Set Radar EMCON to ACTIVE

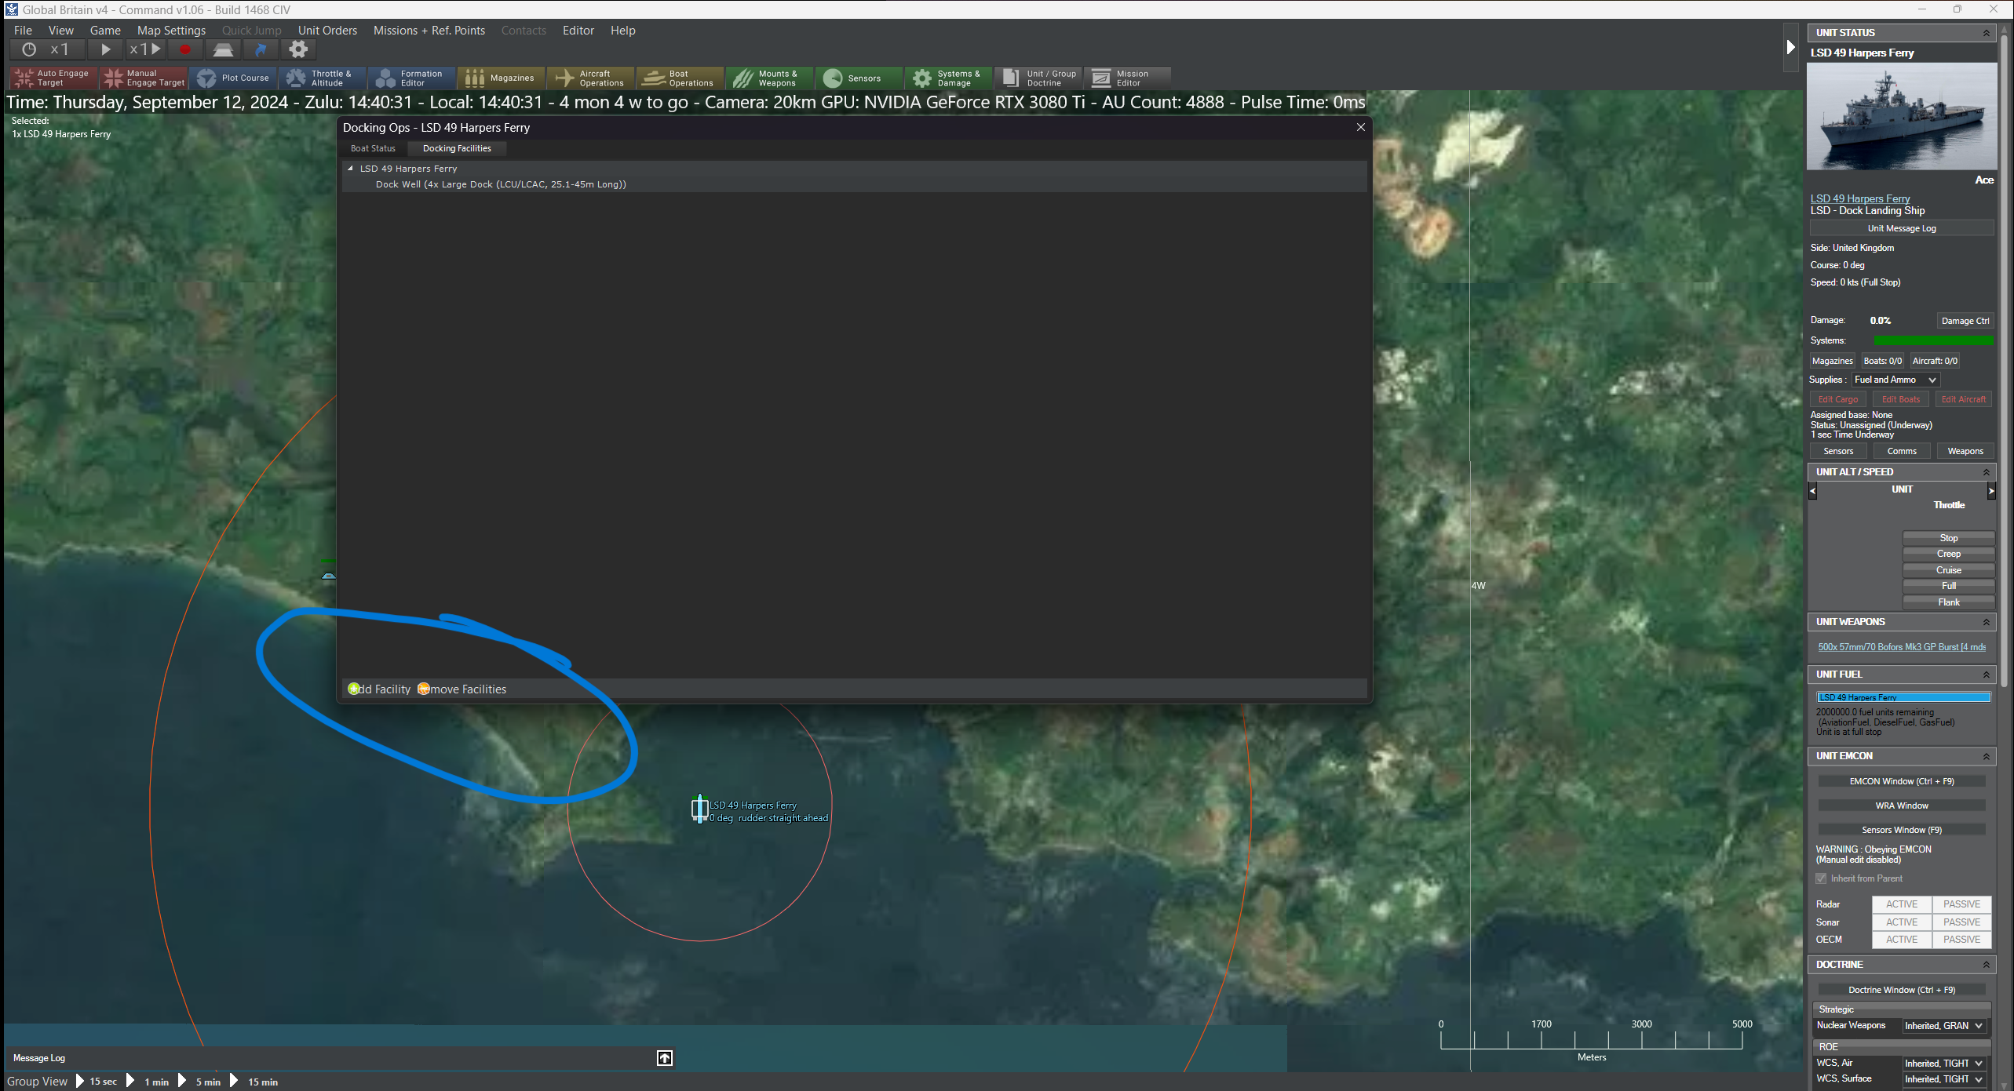point(1902,904)
